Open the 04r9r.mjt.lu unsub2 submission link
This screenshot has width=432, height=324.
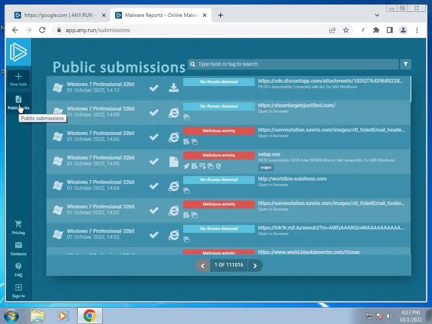point(331,228)
